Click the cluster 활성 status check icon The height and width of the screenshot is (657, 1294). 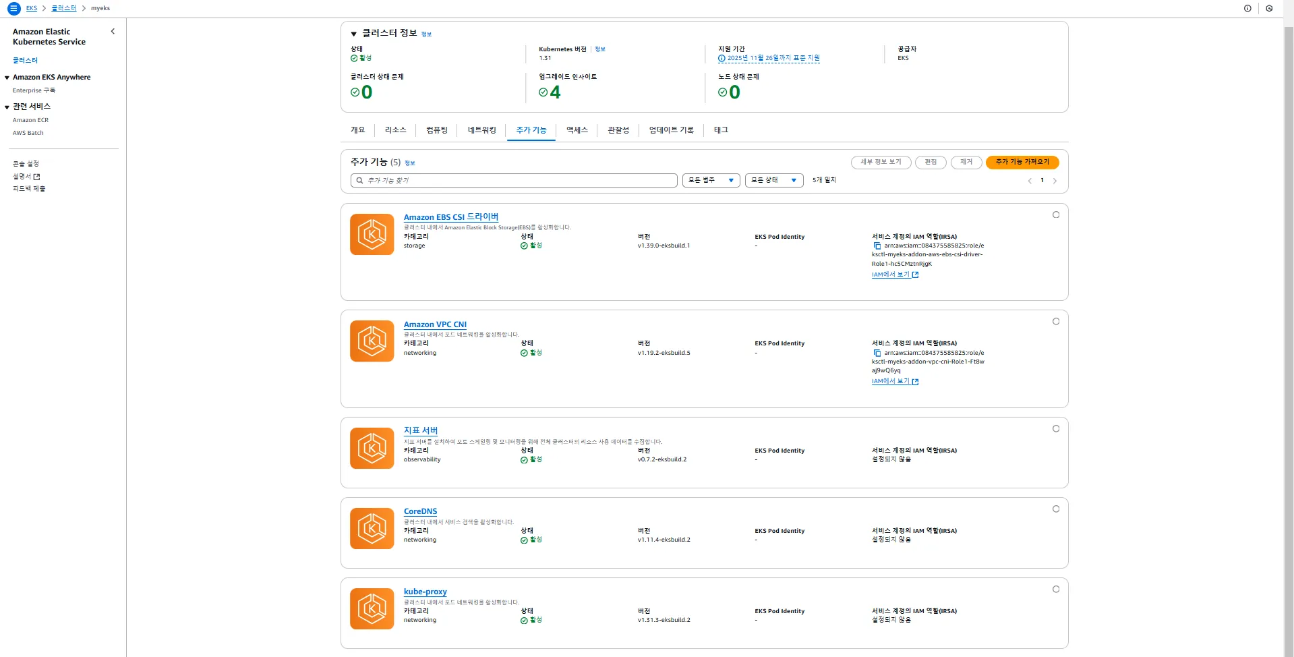point(354,59)
